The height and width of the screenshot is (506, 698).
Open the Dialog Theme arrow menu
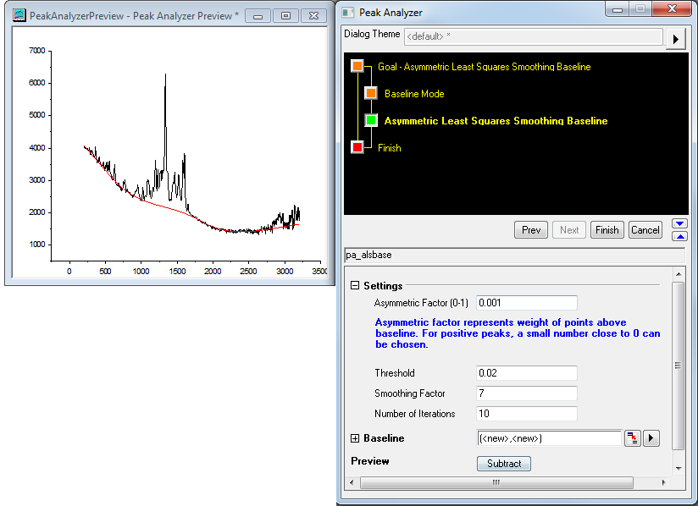tap(675, 39)
